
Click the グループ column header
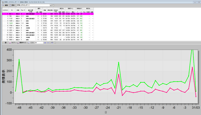point(23,10)
